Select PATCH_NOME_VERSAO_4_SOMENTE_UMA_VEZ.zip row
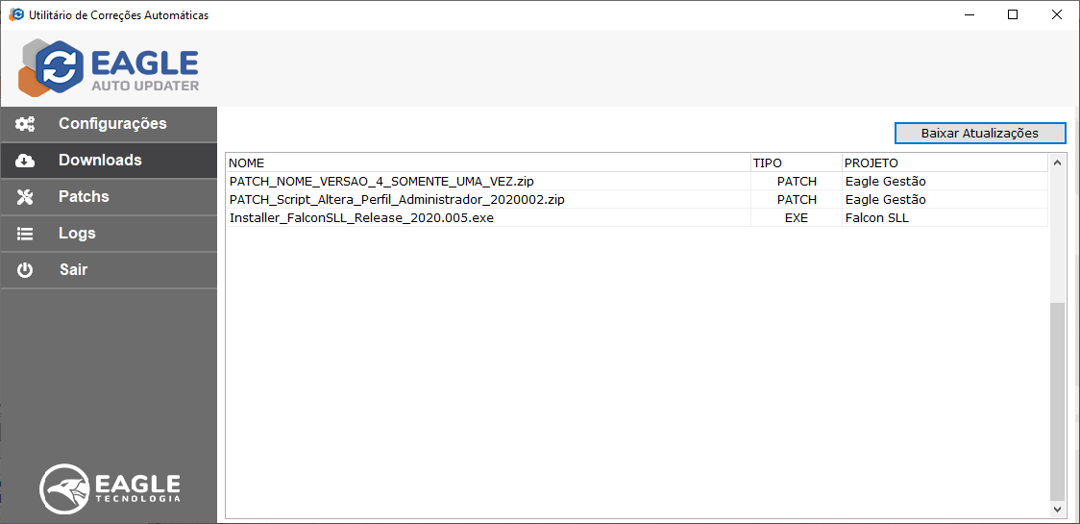 point(637,182)
